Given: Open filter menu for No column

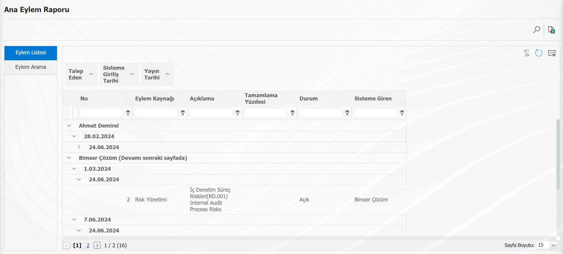Looking at the screenshot, I should tap(128, 113).
